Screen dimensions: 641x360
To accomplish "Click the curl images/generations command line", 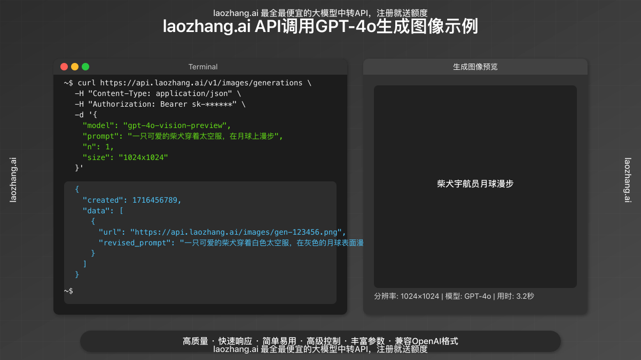I will click(187, 83).
